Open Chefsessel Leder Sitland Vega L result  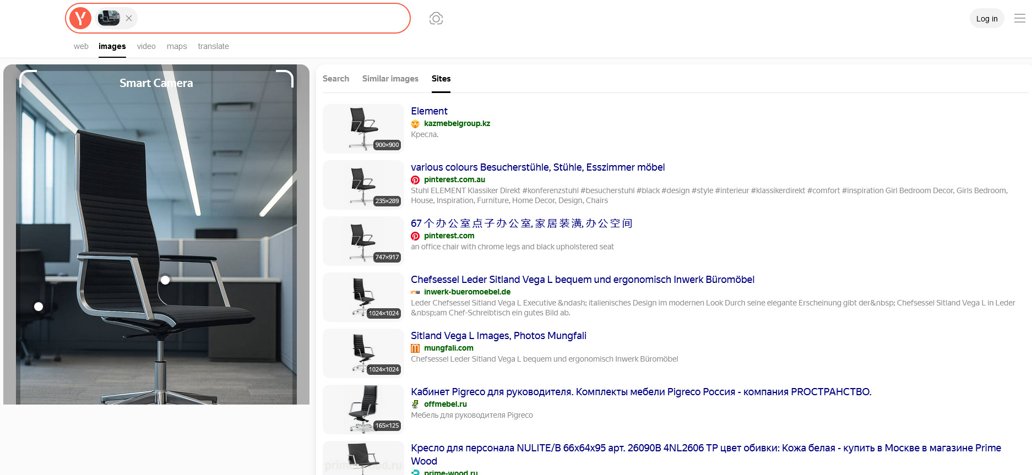(583, 280)
